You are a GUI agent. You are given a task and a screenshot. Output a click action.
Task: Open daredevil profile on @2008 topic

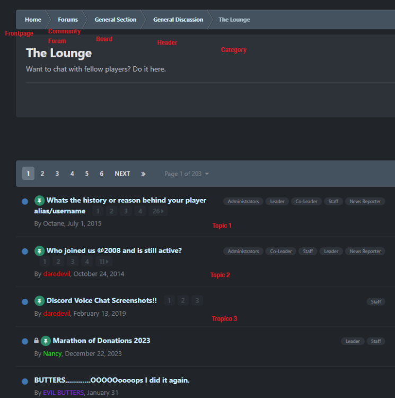57,274
